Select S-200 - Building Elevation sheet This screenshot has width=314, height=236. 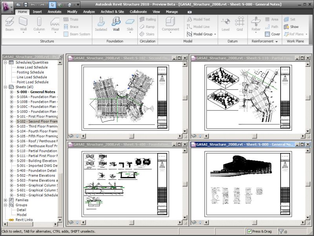click(x=37, y=161)
